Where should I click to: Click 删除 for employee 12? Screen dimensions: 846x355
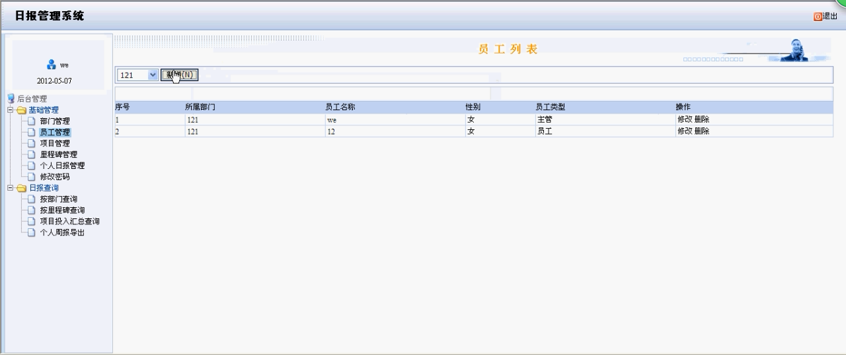click(x=701, y=131)
